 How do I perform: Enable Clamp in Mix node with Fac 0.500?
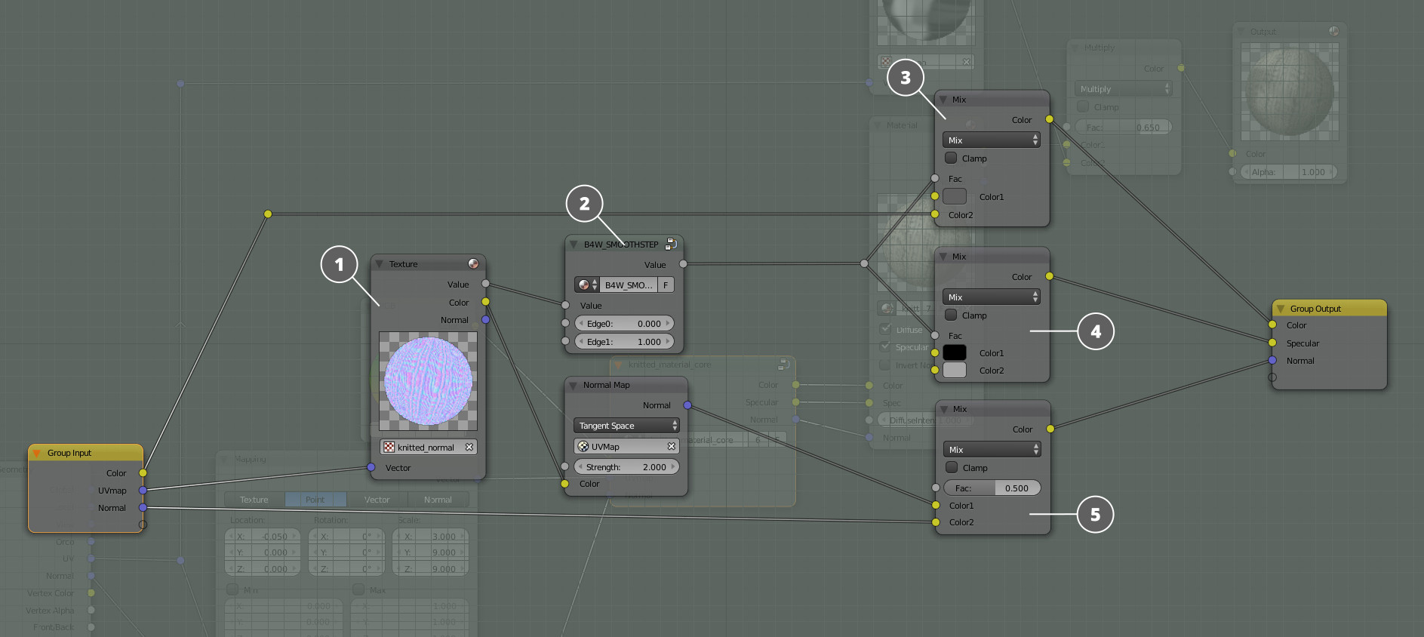tap(952, 468)
